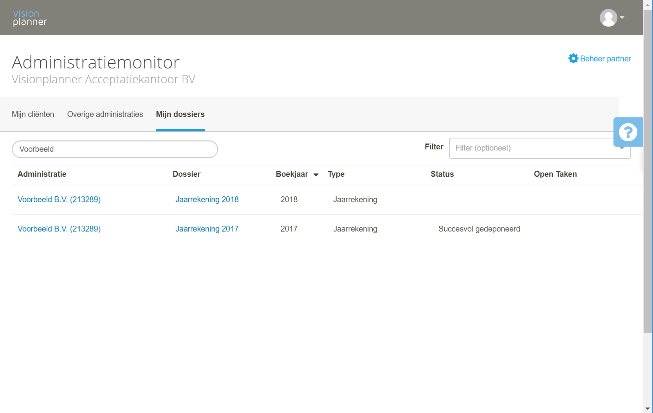This screenshot has height=413, width=653.
Task: Click the 2018 boekjaar cell
Action: [x=289, y=199]
